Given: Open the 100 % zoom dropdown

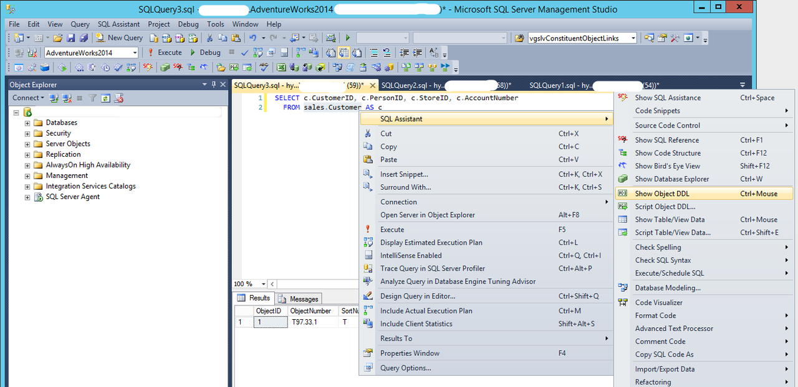Looking at the screenshot, I should click(264, 284).
